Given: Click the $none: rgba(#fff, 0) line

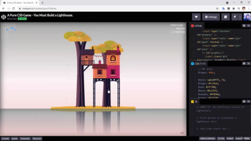Looking at the screenshot, I should (x=212, y=80).
